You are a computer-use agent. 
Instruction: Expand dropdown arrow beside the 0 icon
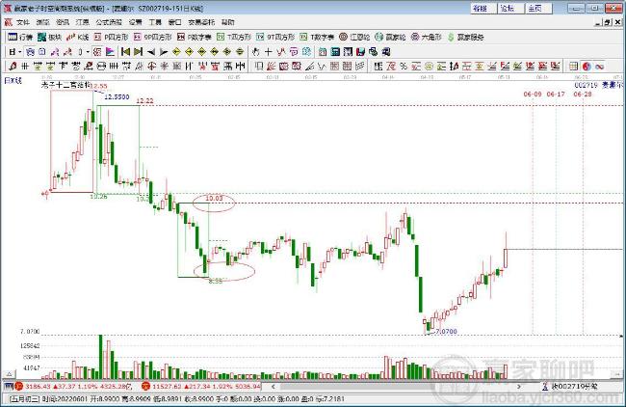click(x=88, y=52)
